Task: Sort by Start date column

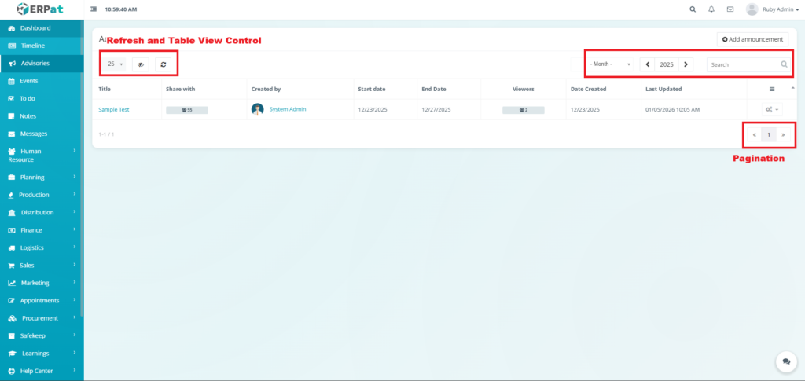Action: pyautogui.click(x=372, y=89)
